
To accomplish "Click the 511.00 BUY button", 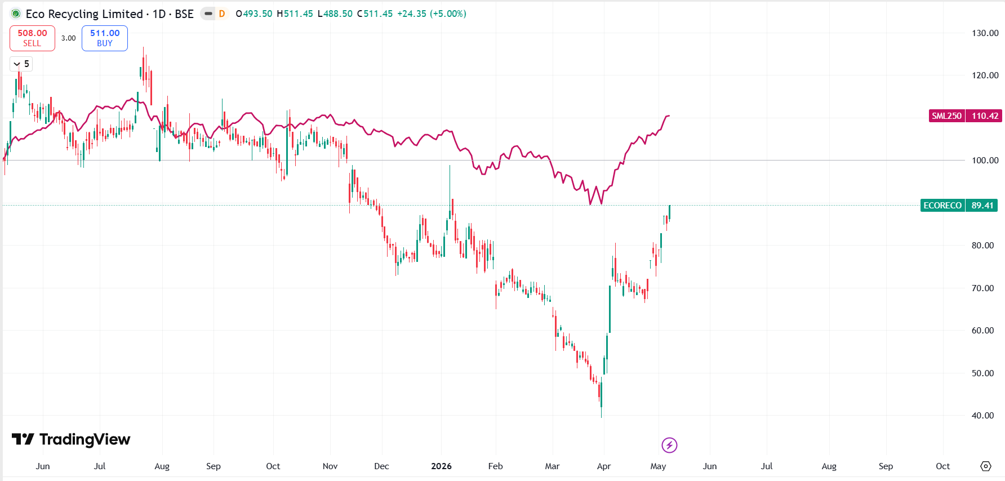I will point(105,38).
